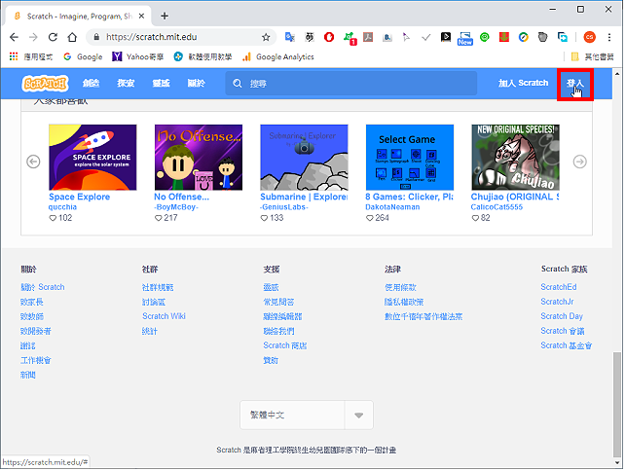
Task: Open the green extension with red badge
Action: [x=350, y=38]
